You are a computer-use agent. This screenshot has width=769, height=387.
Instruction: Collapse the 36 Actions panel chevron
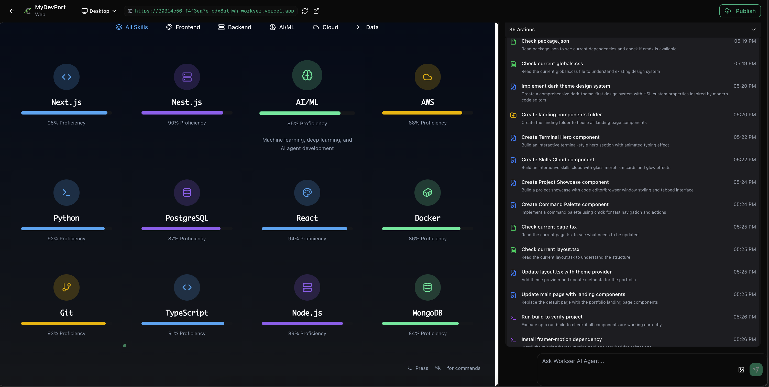[x=753, y=30]
